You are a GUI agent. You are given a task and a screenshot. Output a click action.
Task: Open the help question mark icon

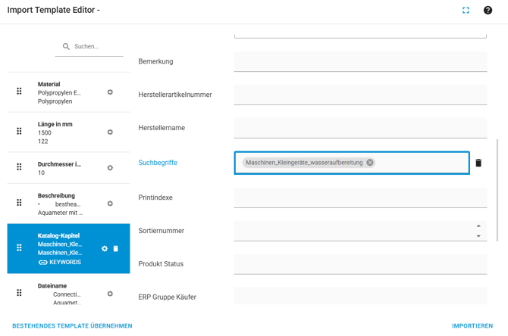[x=488, y=11]
